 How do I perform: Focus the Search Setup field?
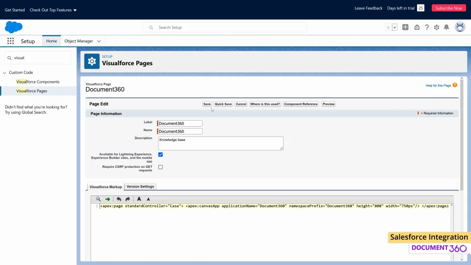tap(225, 27)
